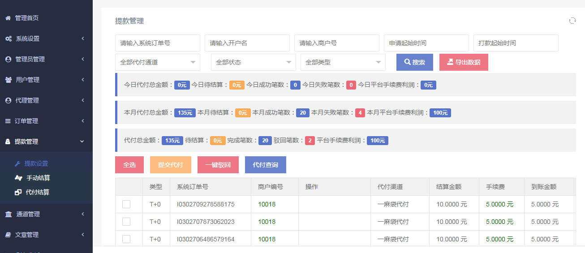Image resolution: width=585 pixels, height=253 pixels.
Task: Open the 全部代付通道 dropdown
Action: click(x=157, y=62)
